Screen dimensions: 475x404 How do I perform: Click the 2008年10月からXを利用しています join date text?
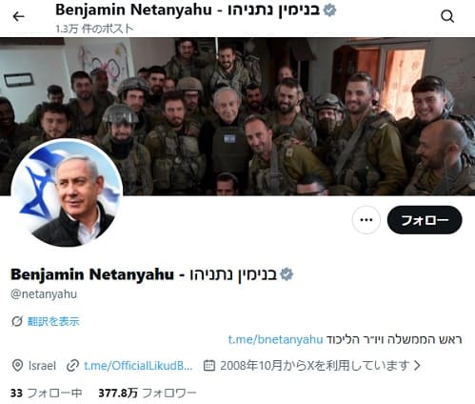point(314,366)
